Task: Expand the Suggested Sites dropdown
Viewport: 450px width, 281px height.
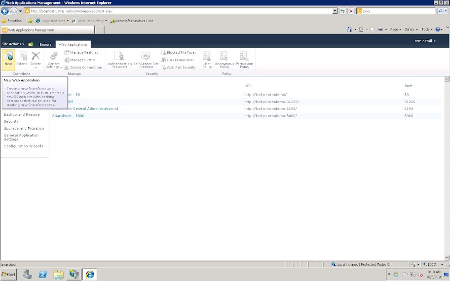Action: click(68, 21)
